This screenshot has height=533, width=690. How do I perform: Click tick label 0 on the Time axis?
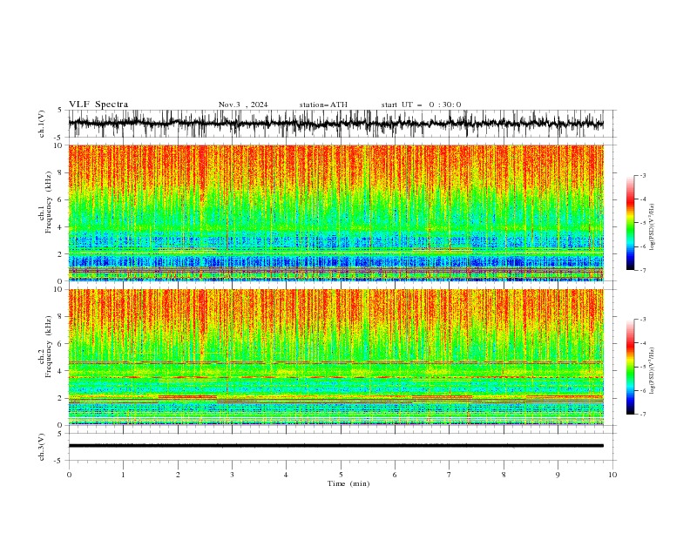click(69, 475)
